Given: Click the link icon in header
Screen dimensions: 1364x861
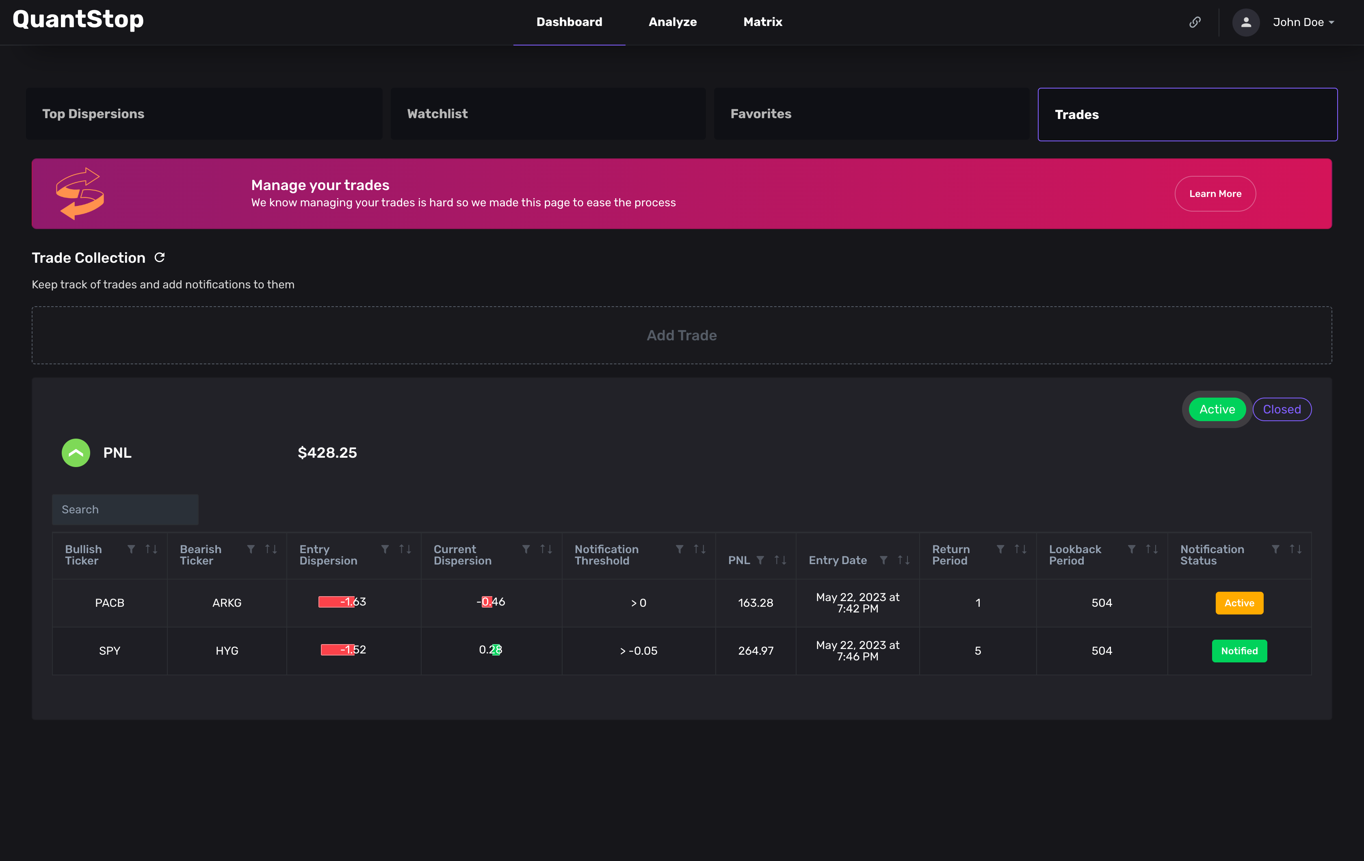Looking at the screenshot, I should pos(1195,22).
